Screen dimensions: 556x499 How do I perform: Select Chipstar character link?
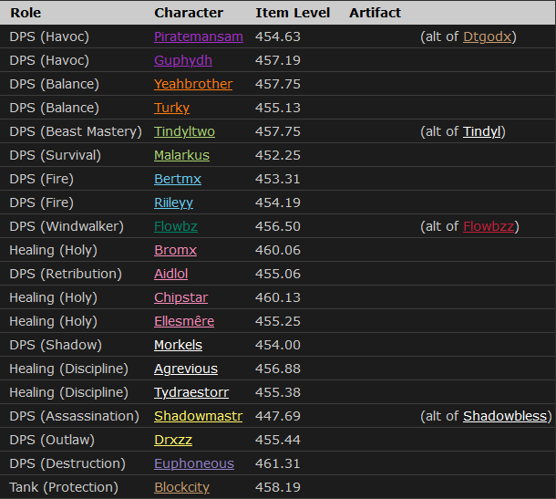point(180,297)
